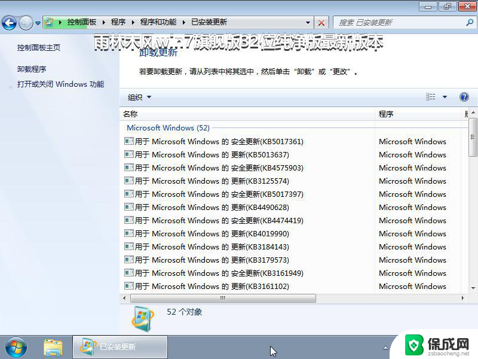Screen dimensions: 478x359
Task: Select update KB4019990 row
Action: (294, 233)
